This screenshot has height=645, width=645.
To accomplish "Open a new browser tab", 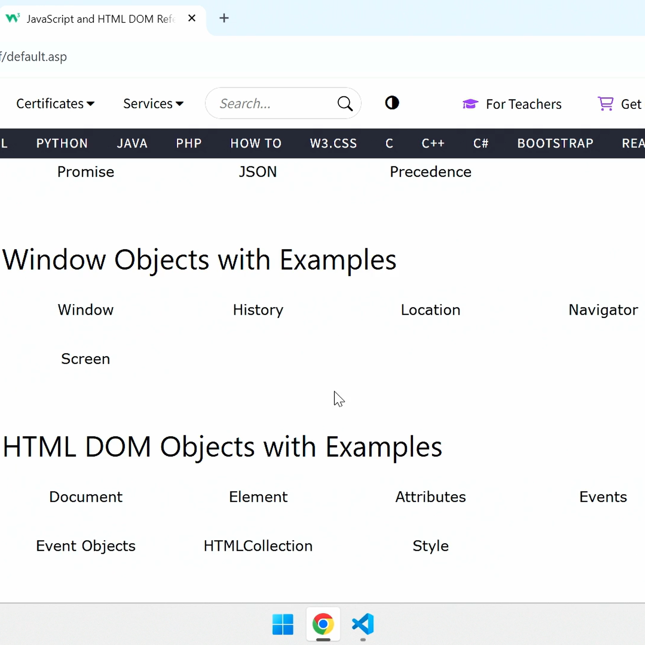I will coord(224,18).
